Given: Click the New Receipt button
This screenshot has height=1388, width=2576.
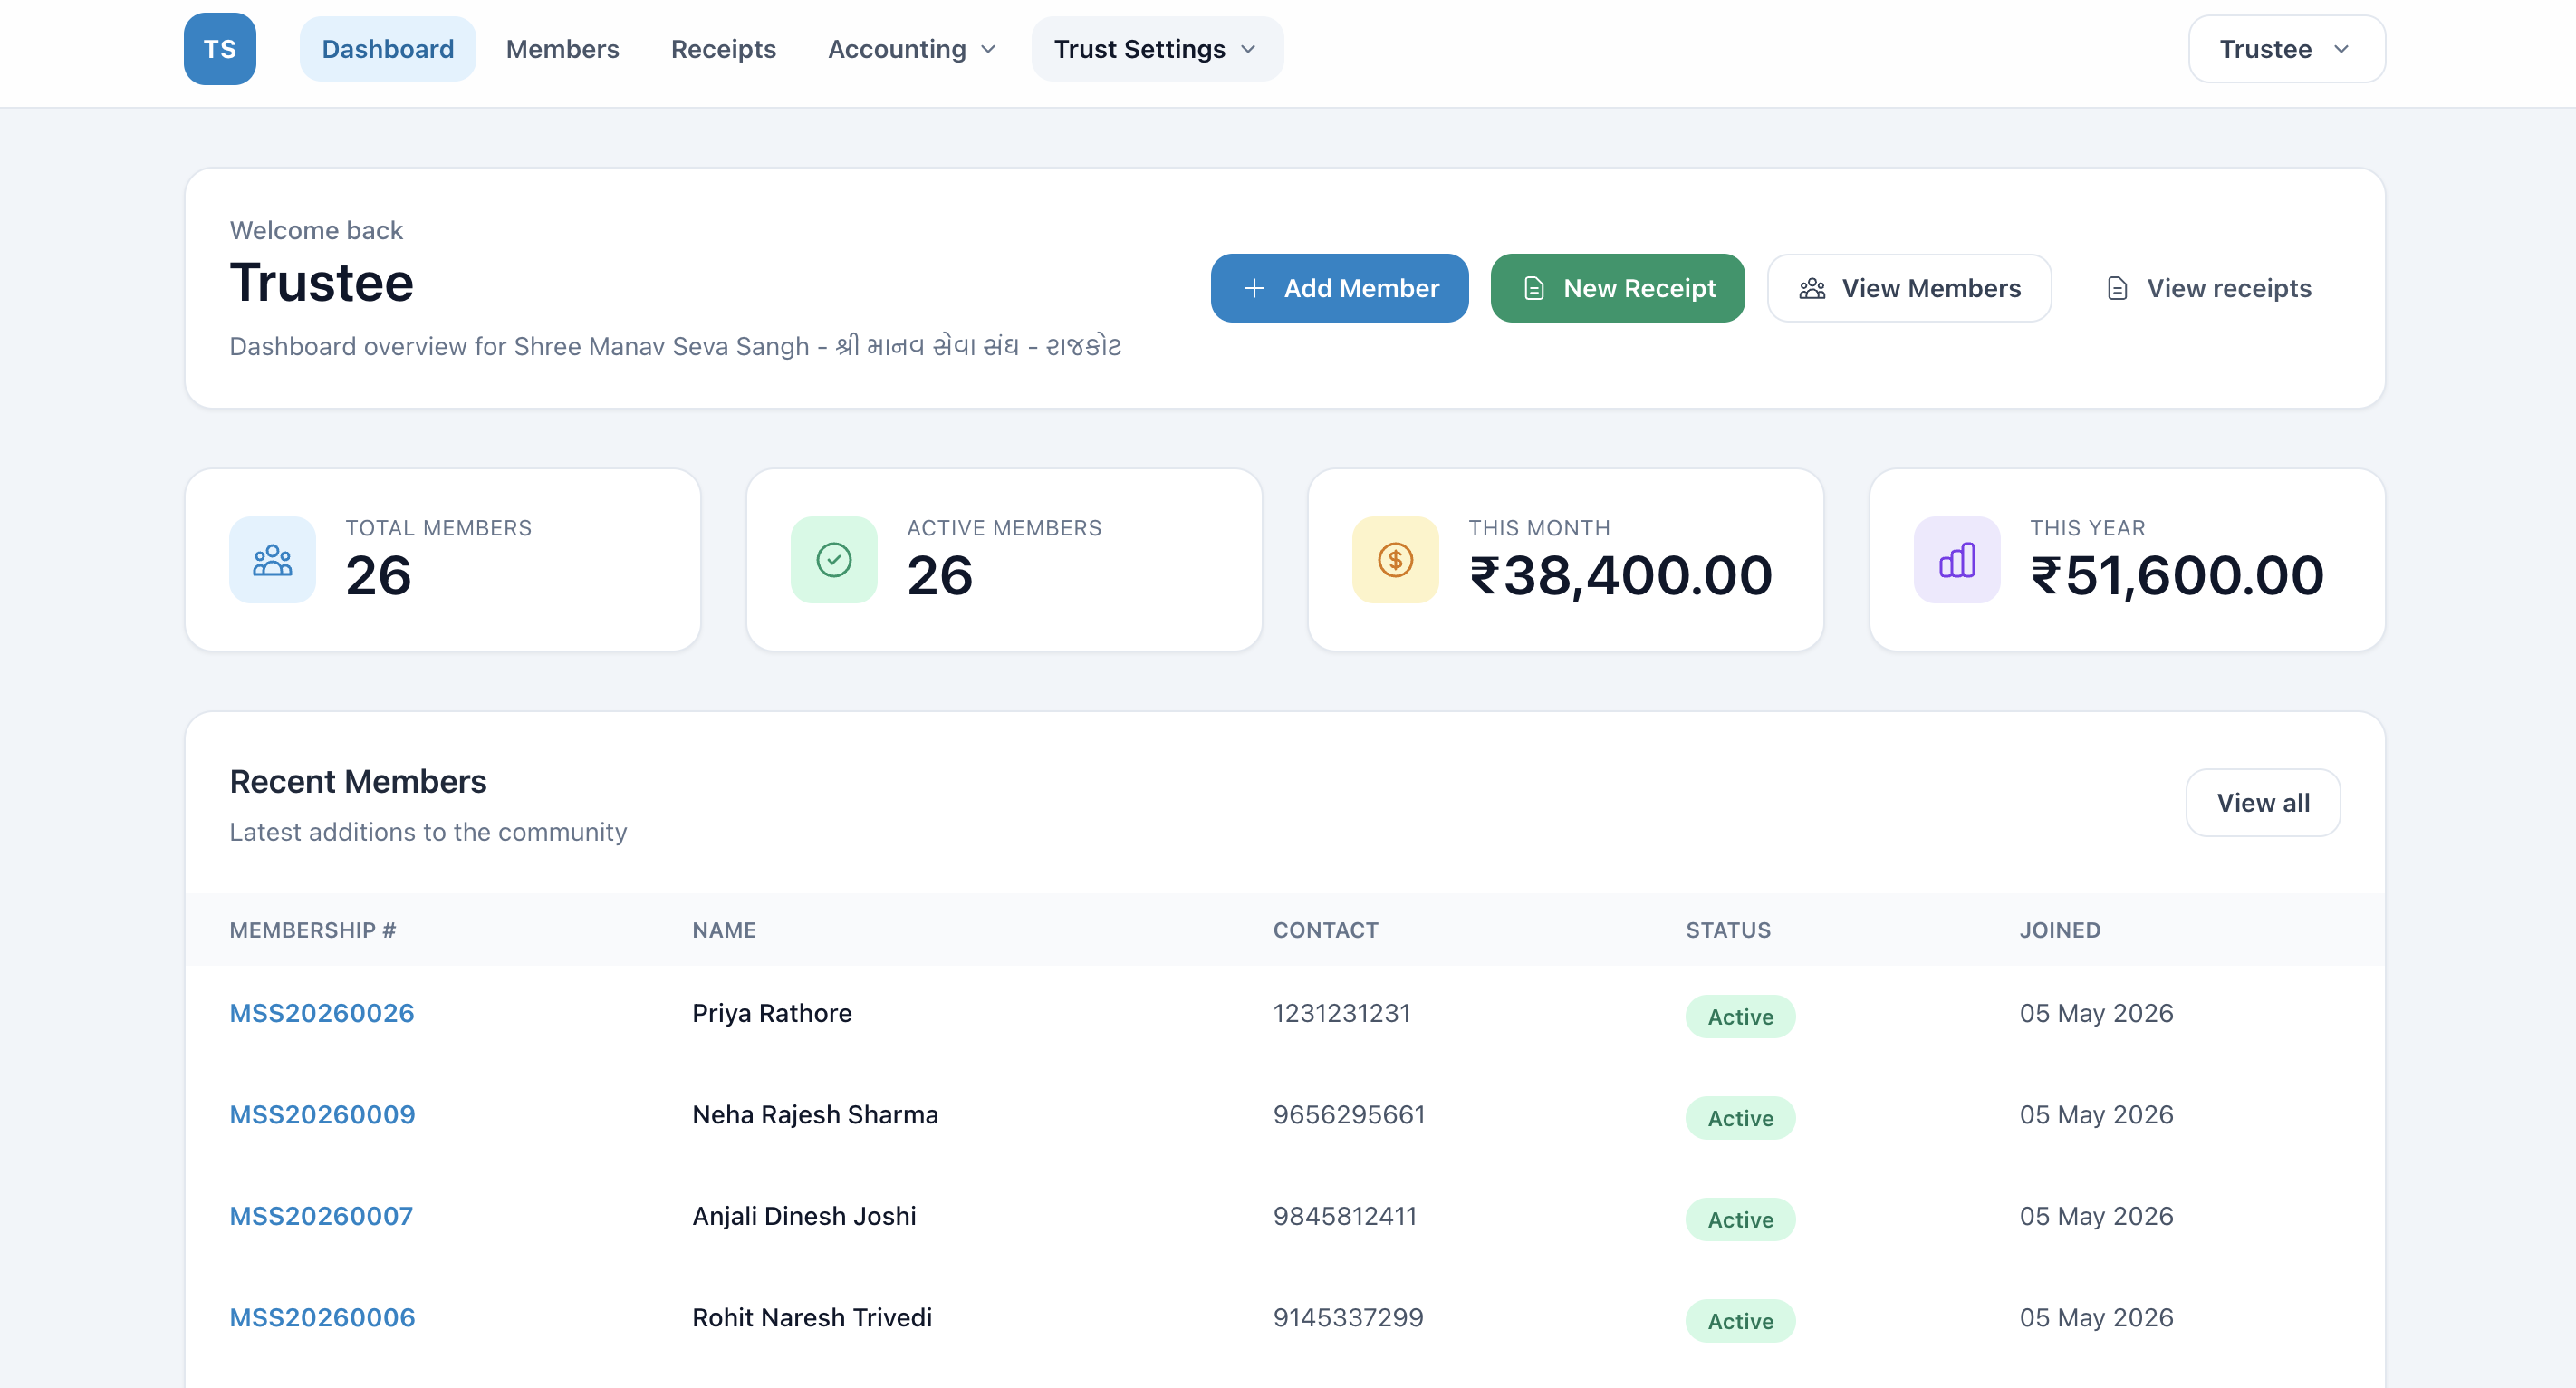Looking at the screenshot, I should tap(1617, 288).
